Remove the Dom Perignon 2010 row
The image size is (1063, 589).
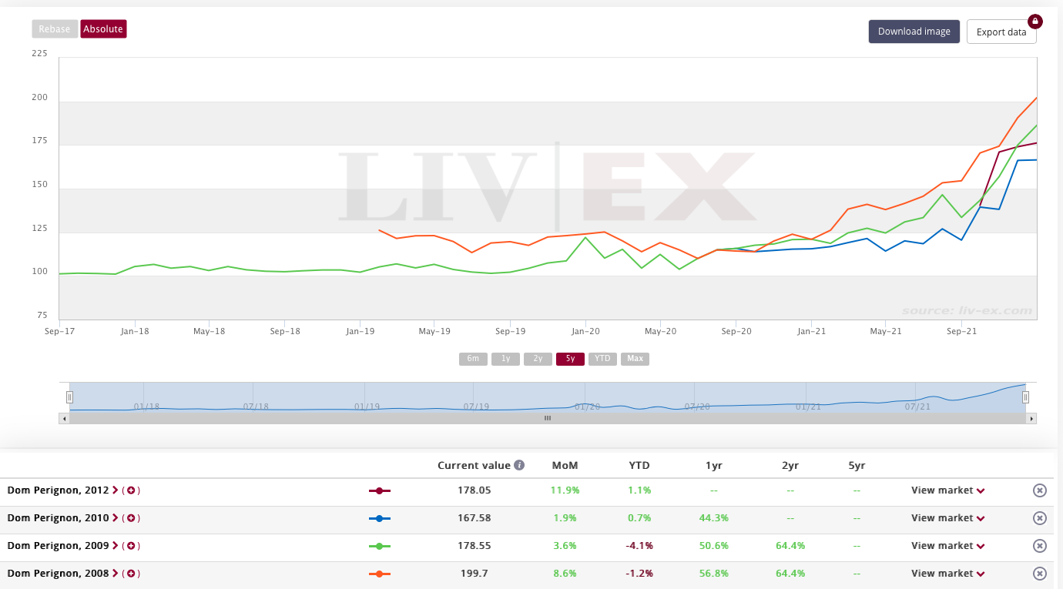(1039, 518)
